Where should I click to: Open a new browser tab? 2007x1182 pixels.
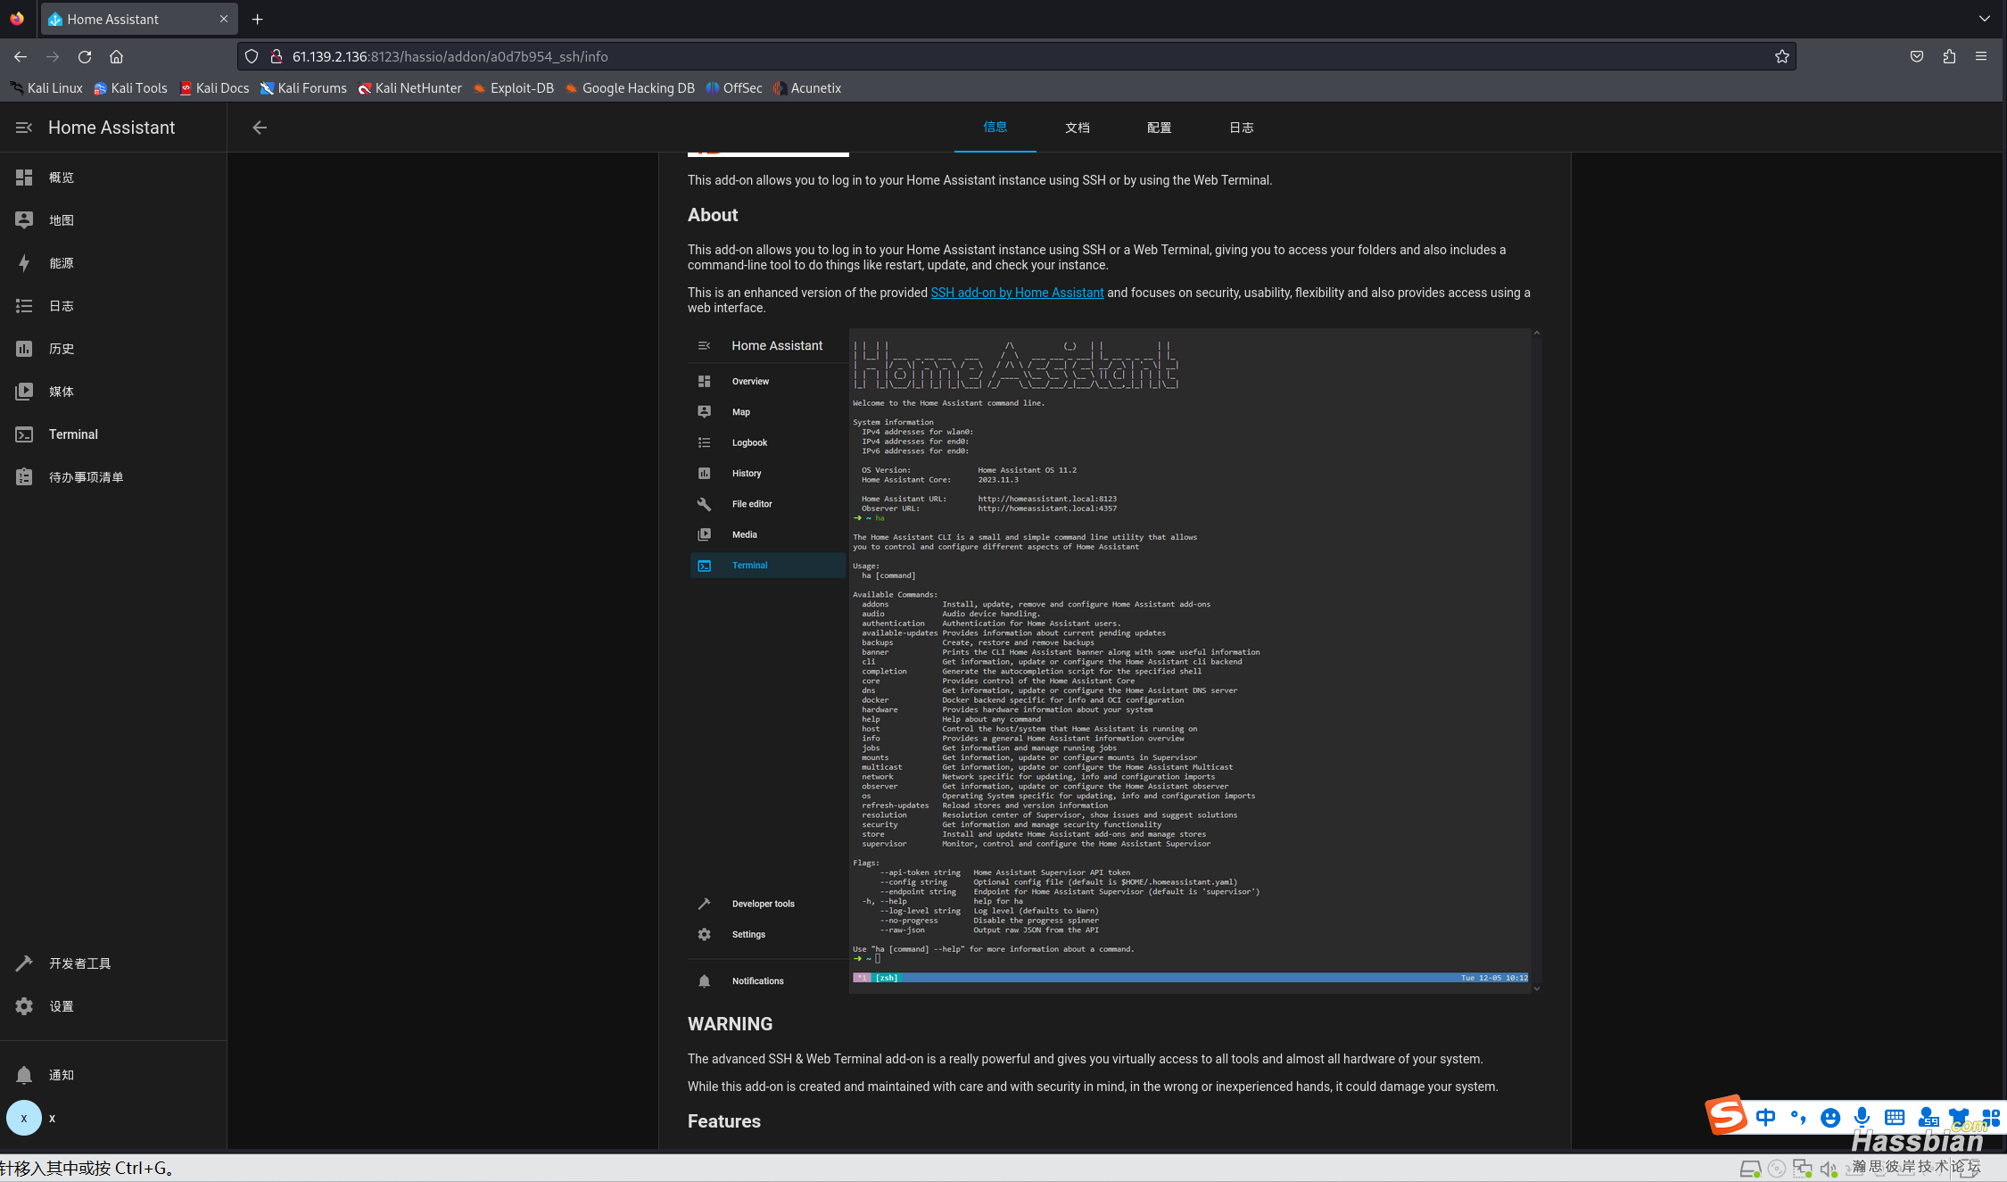tap(258, 19)
